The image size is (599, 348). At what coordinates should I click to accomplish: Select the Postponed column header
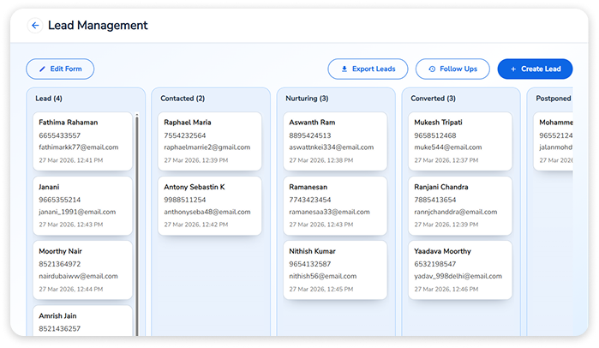click(554, 99)
